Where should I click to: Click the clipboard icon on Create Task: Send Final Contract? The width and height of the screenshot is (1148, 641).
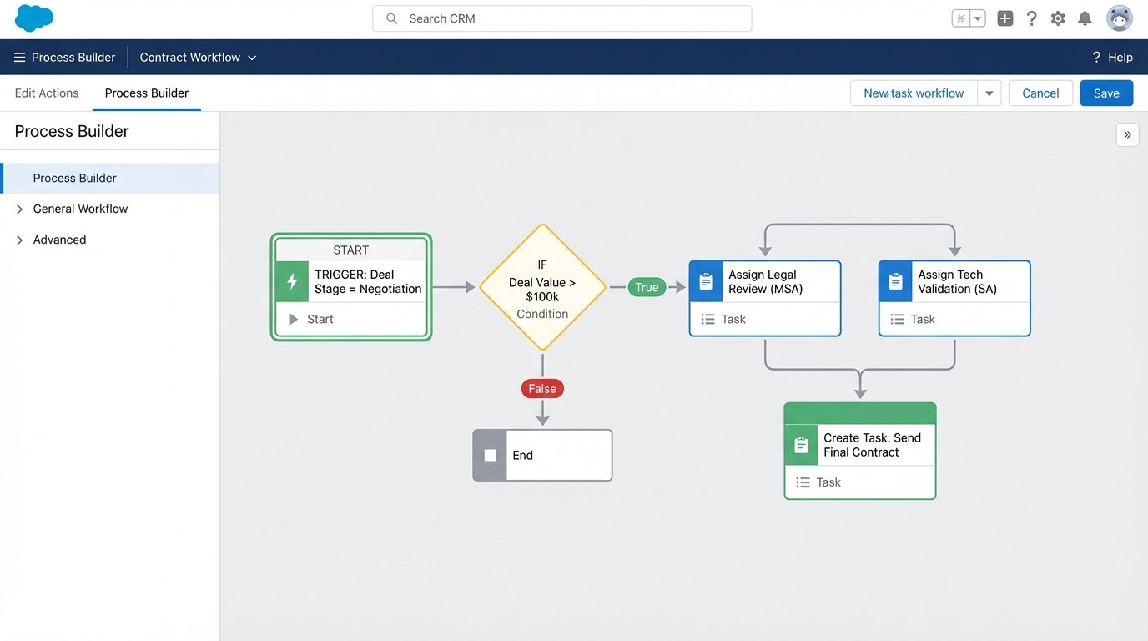(801, 445)
